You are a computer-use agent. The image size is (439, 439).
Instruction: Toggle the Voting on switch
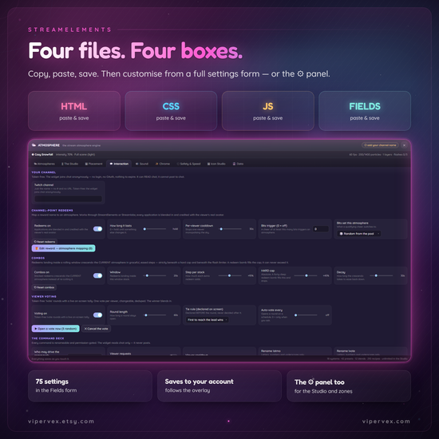coord(97,315)
